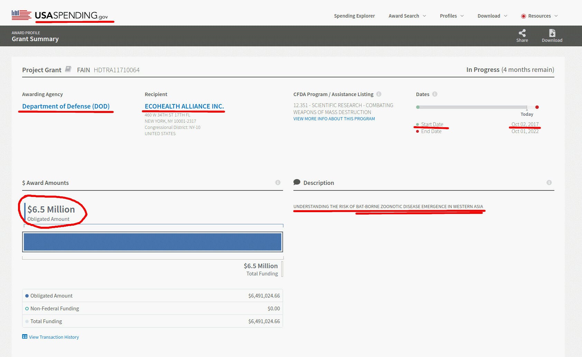Open Spending Explorer page
The image size is (582, 357).
coord(354,16)
